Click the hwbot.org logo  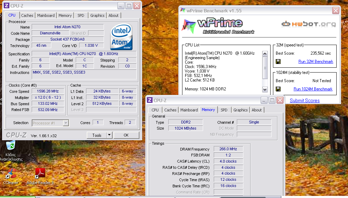(309, 24)
